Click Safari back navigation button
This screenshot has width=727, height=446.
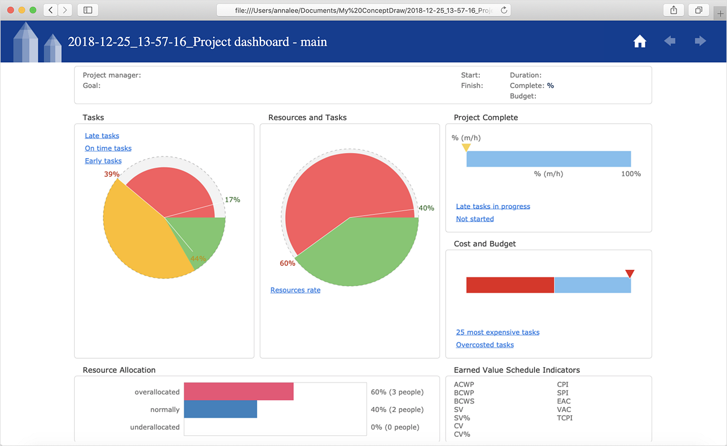[50, 10]
